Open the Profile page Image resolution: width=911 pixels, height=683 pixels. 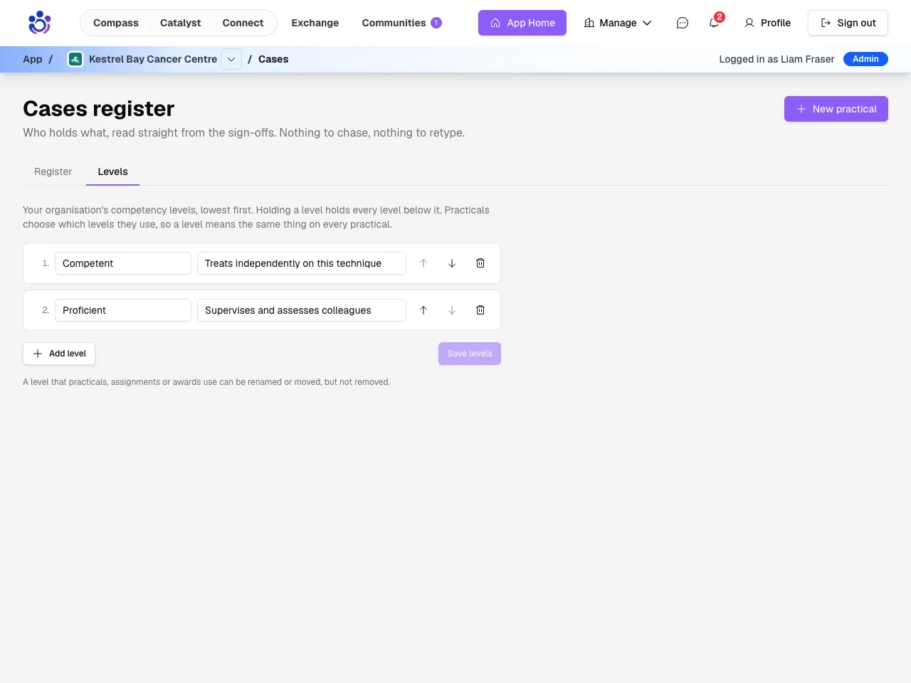767,23
